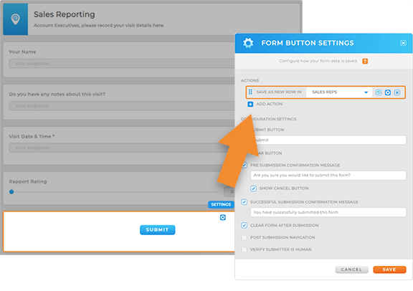Close the Form Button Settings dialog

403,43
